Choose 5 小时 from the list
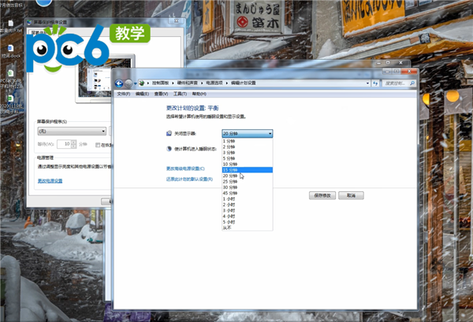 pyautogui.click(x=248, y=222)
